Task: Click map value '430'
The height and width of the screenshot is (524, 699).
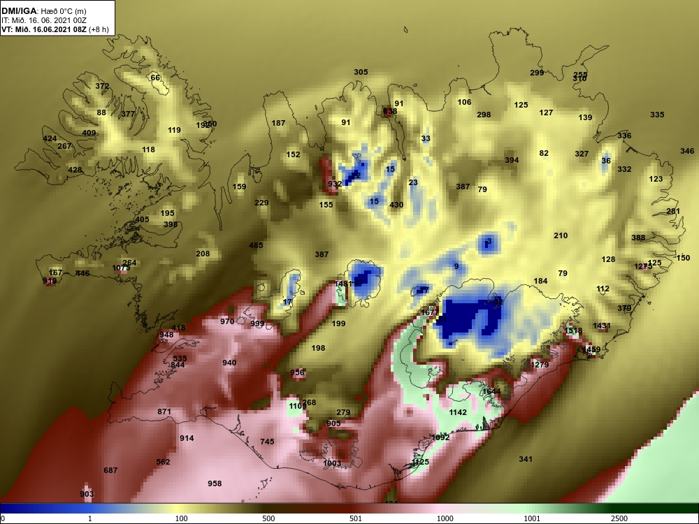Action: tap(396, 205)
